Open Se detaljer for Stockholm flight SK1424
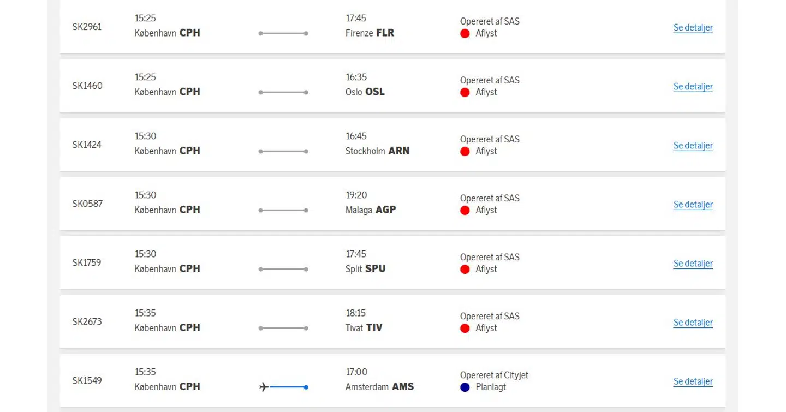The height and width of the screenshot is (412, 786). click(693, 146)
